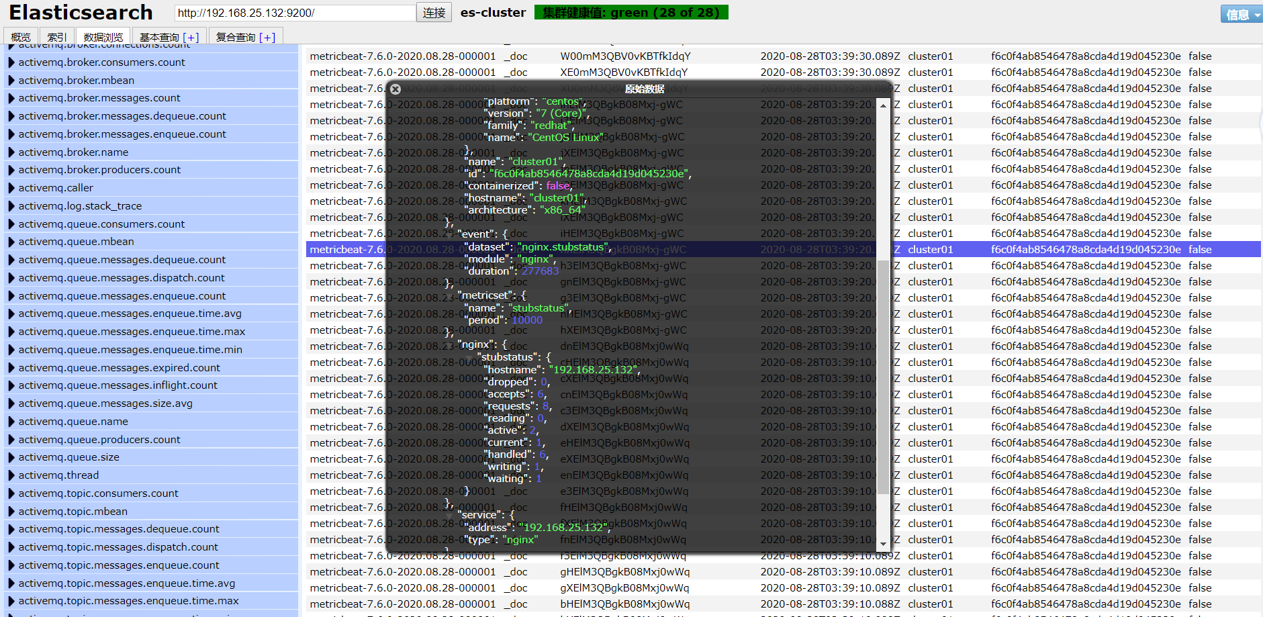Expand activemq.queue.messages.enqueue.time.min field

(11, 350)
